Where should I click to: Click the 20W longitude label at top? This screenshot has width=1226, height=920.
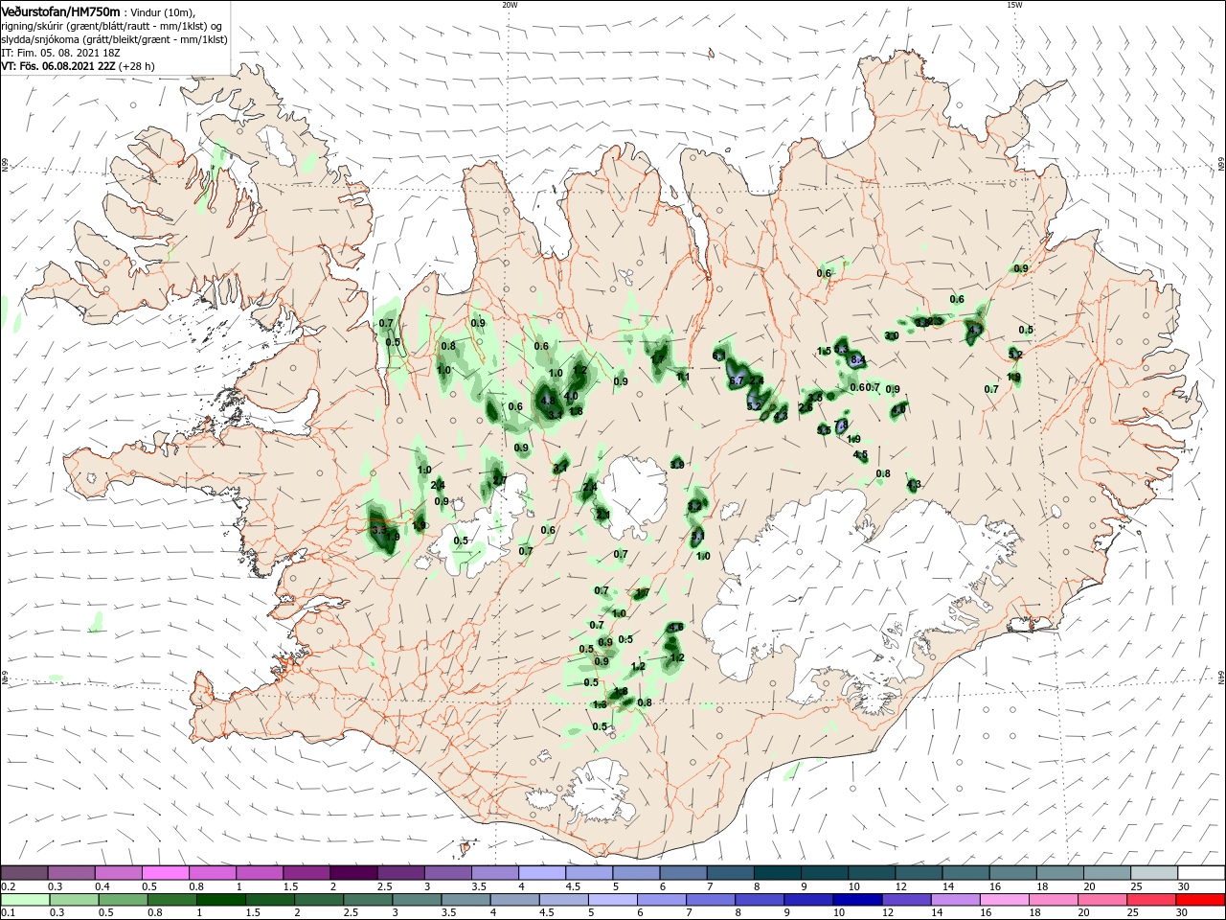[x=510, y=5]
